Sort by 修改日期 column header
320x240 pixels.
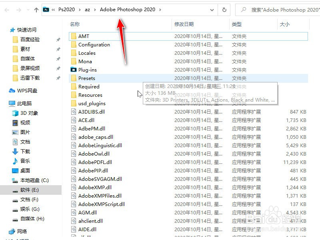pyautogui.click(x=184, y=24)
